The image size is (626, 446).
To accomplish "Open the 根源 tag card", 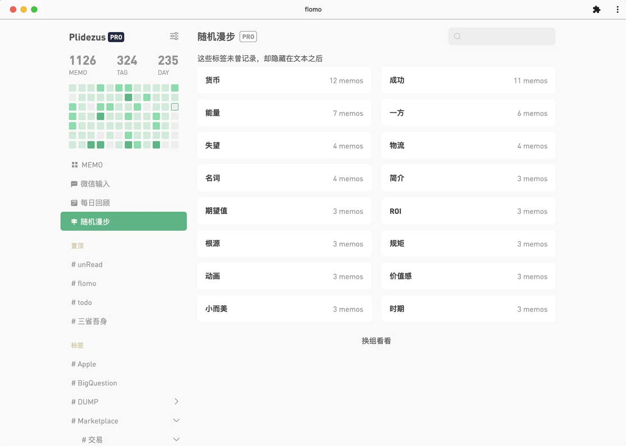I will [284, 244].
